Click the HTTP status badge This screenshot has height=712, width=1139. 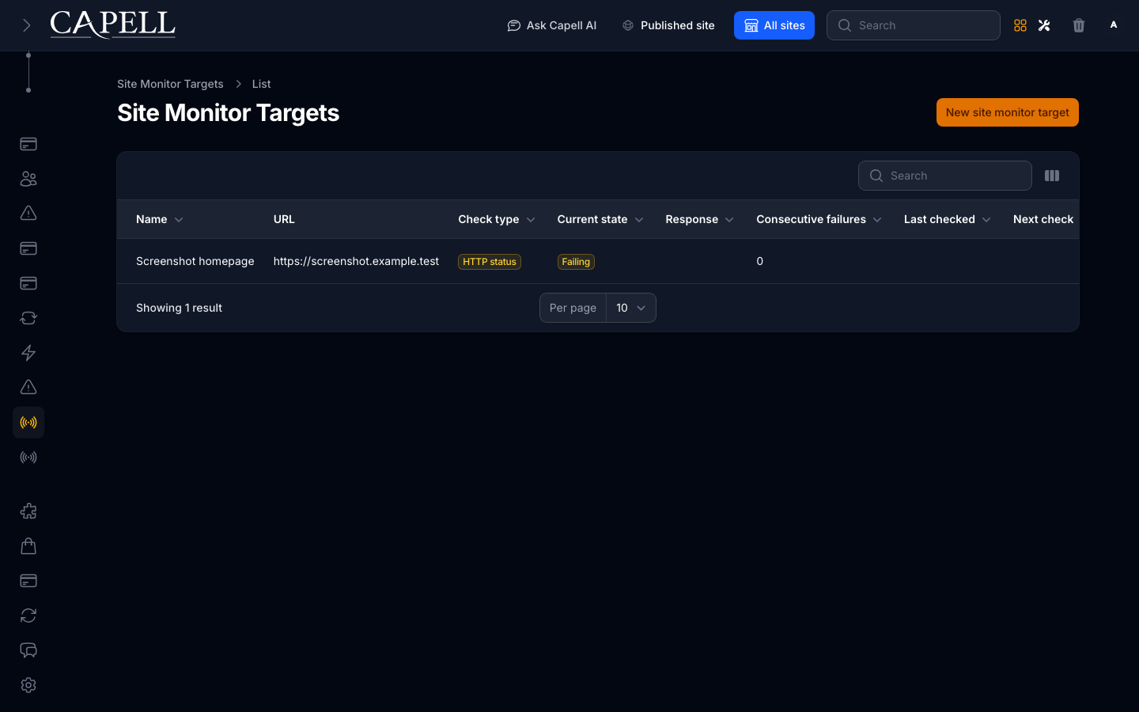(490, 262)
